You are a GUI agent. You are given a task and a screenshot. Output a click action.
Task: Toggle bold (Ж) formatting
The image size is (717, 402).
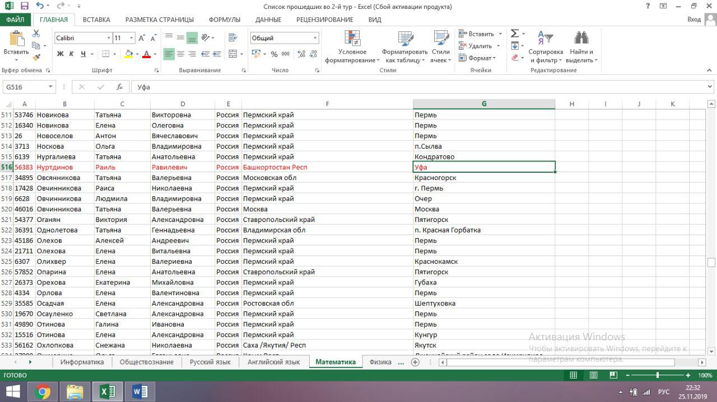coord(60,54)
